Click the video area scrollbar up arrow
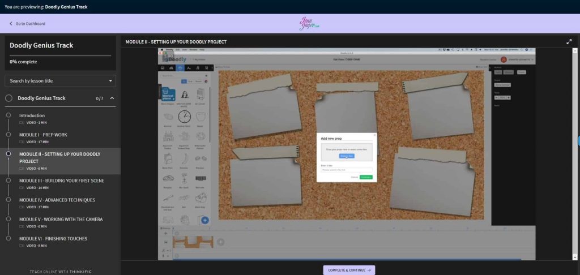Screen dimensions: 580x275 [575, 50]
